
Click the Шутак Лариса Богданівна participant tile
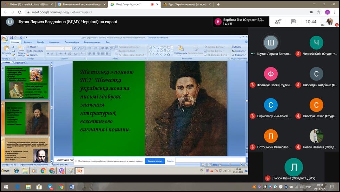(x=270, y=46)
